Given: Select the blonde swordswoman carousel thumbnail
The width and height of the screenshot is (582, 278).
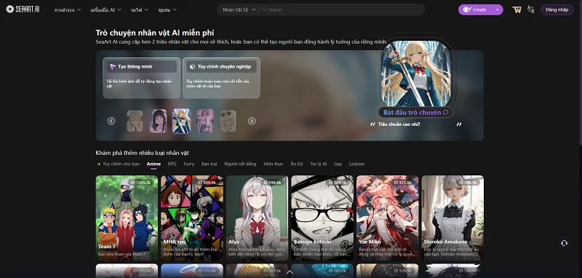Looking at the screenshot, I should click(x=181, y=121).
